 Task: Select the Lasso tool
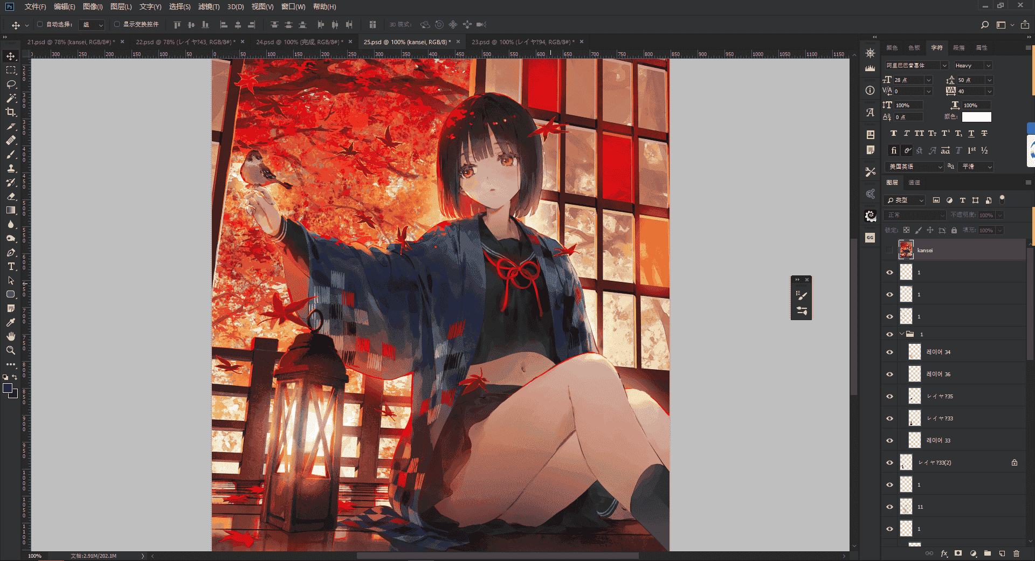(x=11, y=84)
